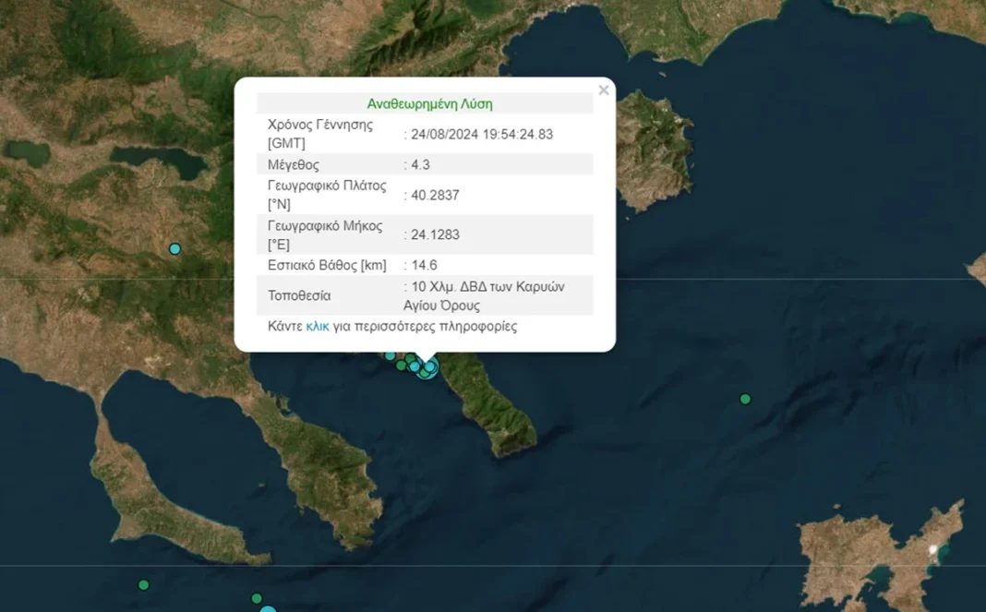
Task: Select the smaller marker below the bottom-center cluster
Action: [257, 598]
